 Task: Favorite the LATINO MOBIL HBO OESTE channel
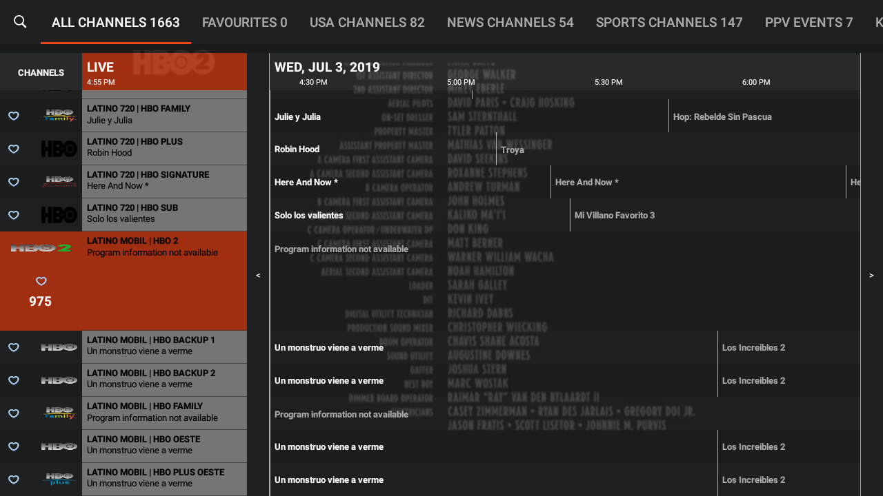click(x=13, y=446)
